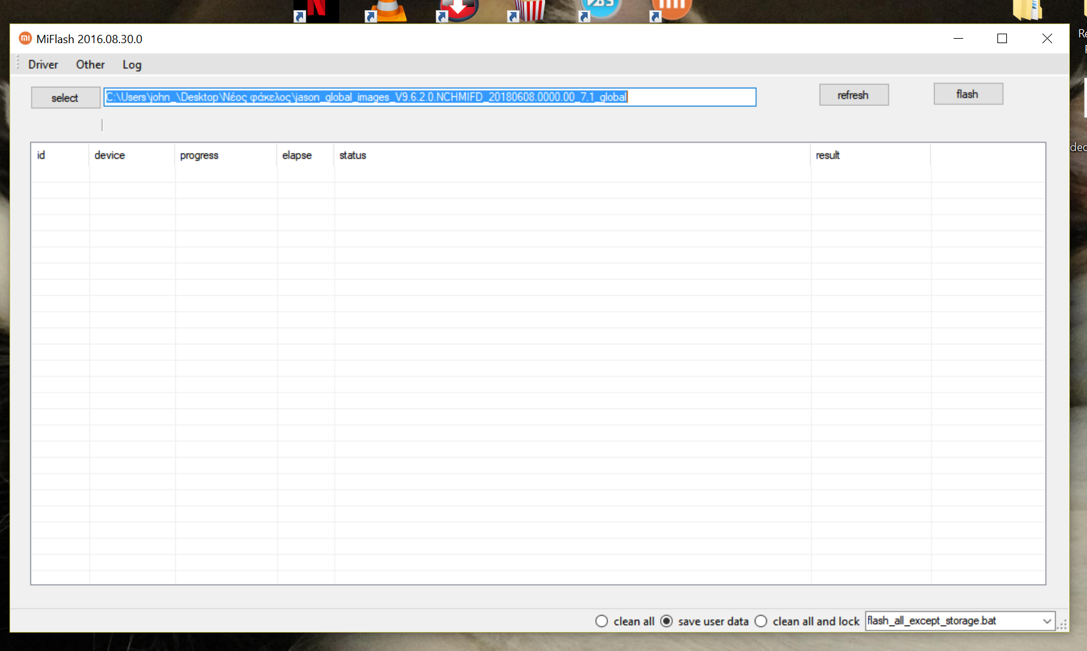Open the light blue round desktop shortcut
The image size is (1087, 651).
point(600,11)
